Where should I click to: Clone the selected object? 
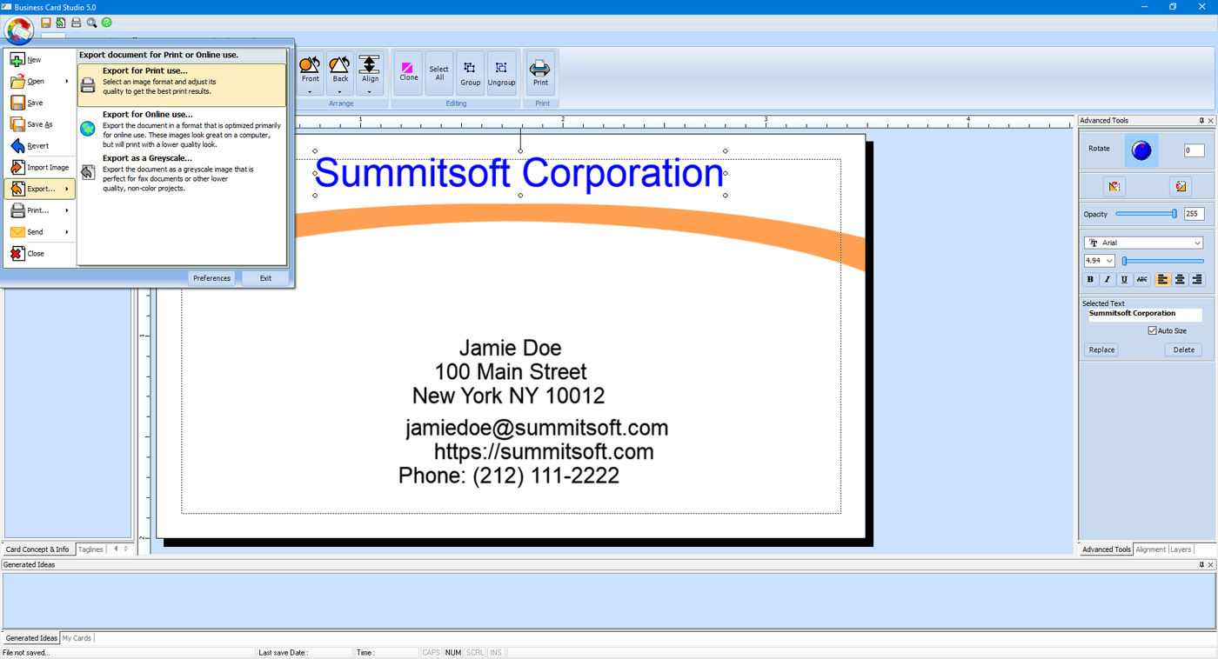click(x=408, y=72)
